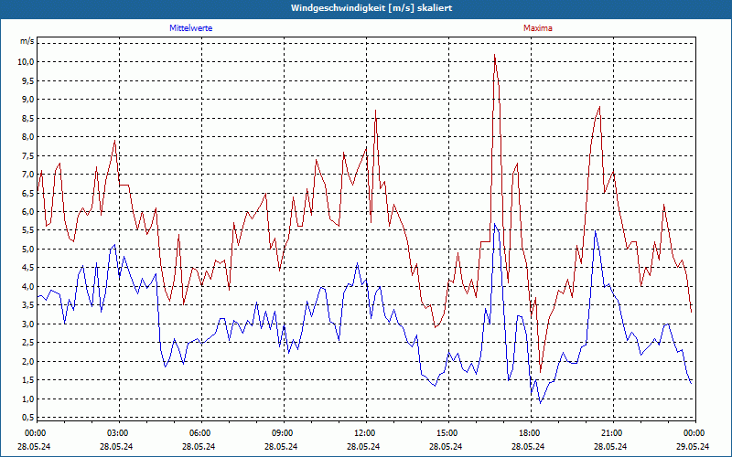Click the '0,5' y-axis value

coord(28,418)
